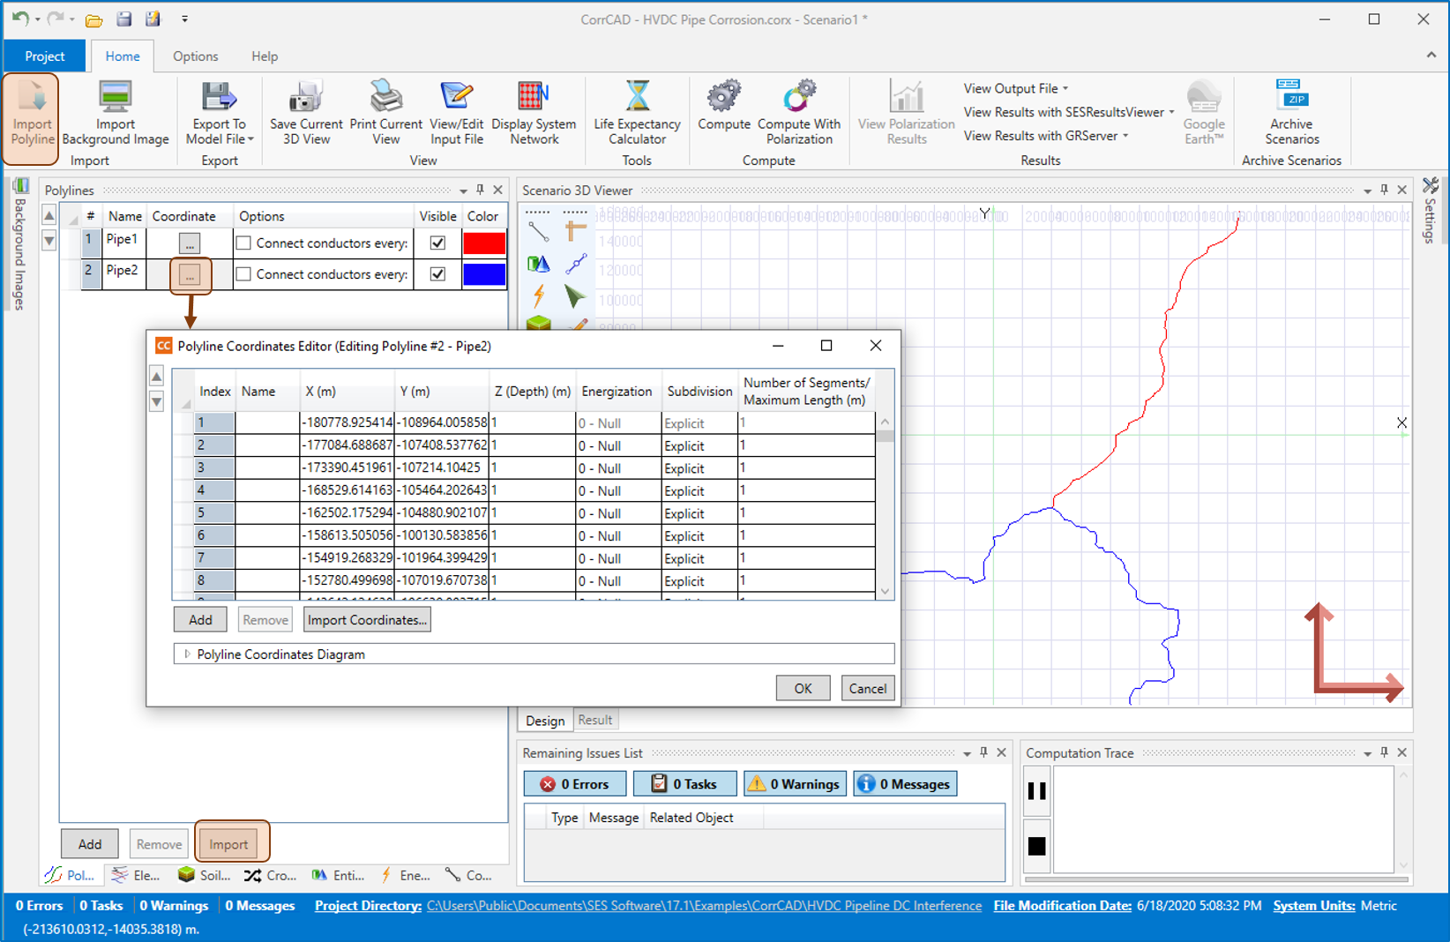This screenshot has height=942, width=1450.
Task: Click the Import Coordinates button
Action: tap(367, 620)
